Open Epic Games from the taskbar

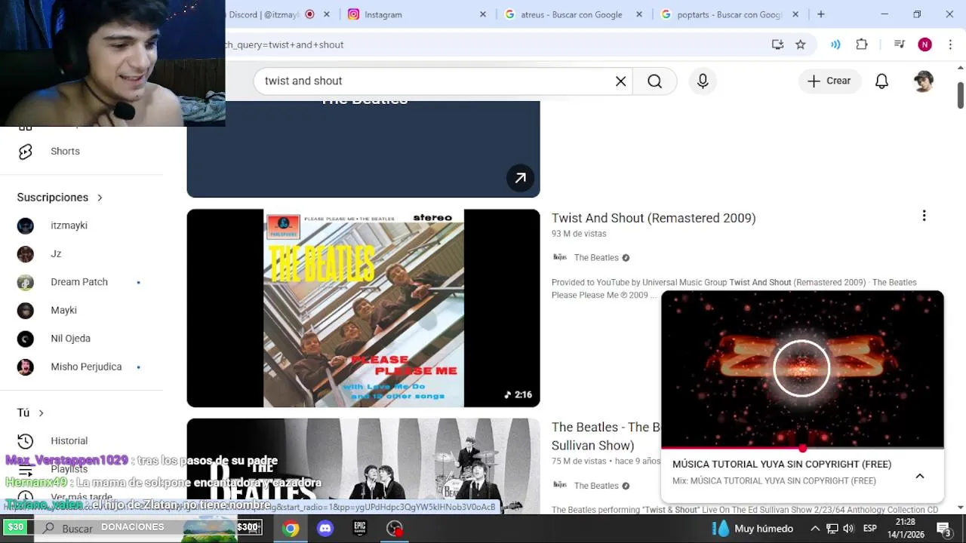pyautogui.click(x=360, y=529)
